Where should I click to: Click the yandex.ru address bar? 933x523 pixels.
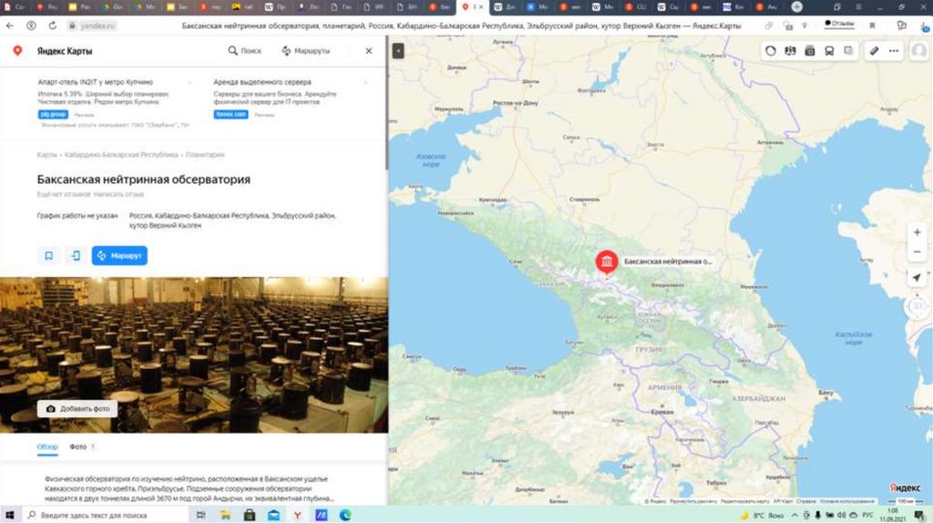[97, 26]
